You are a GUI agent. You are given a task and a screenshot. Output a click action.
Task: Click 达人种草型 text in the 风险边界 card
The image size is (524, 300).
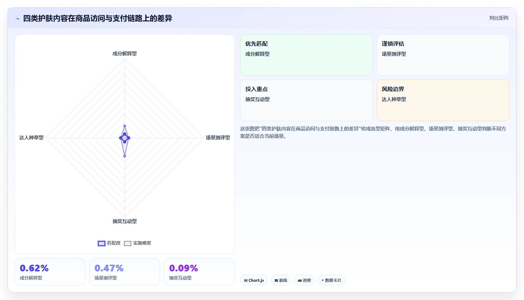tap(394, 99)
